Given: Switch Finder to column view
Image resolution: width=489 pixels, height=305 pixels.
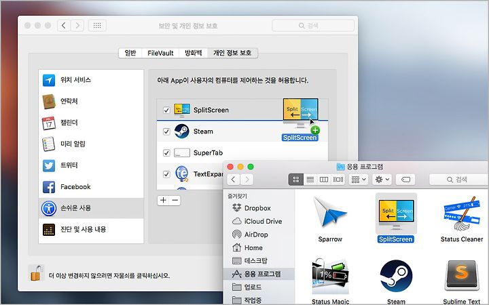Looking at the screenshot, I should coord(324,180).
